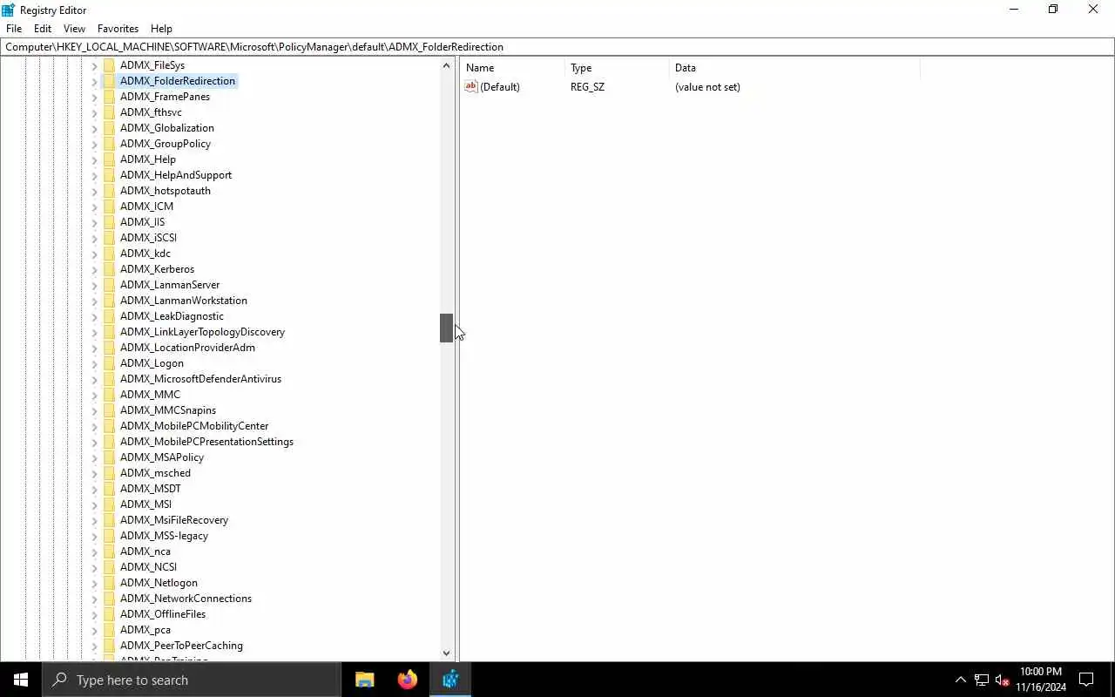Click the folder icon of ADMX_Help

tap(109, 159)
